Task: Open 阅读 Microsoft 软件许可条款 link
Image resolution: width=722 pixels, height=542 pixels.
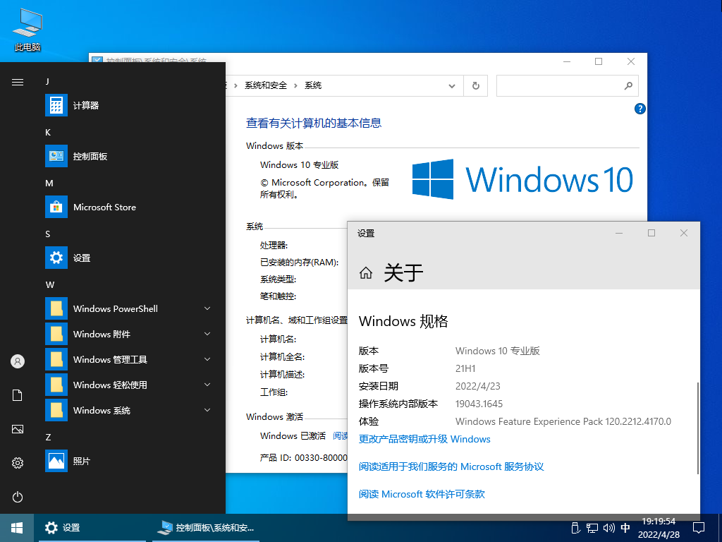Action: coord(422,494)
